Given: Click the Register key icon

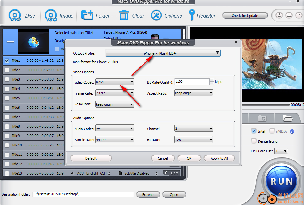Looking at the screenshot, I should 191,15.
